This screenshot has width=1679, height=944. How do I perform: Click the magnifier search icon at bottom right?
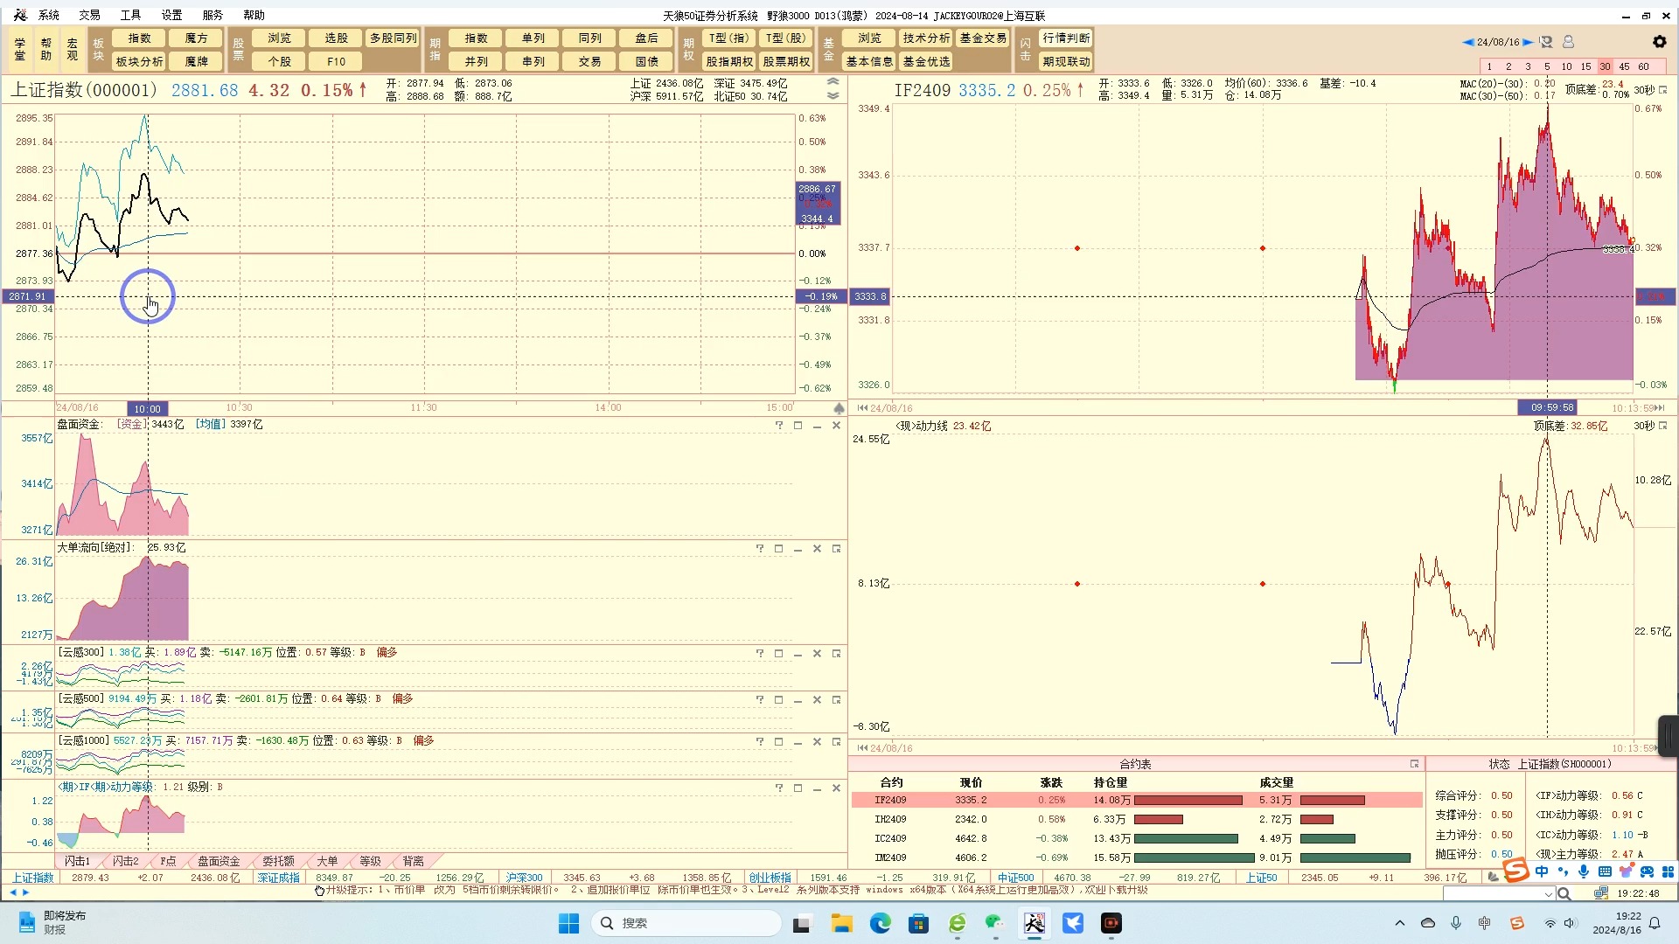[1564, 893]
